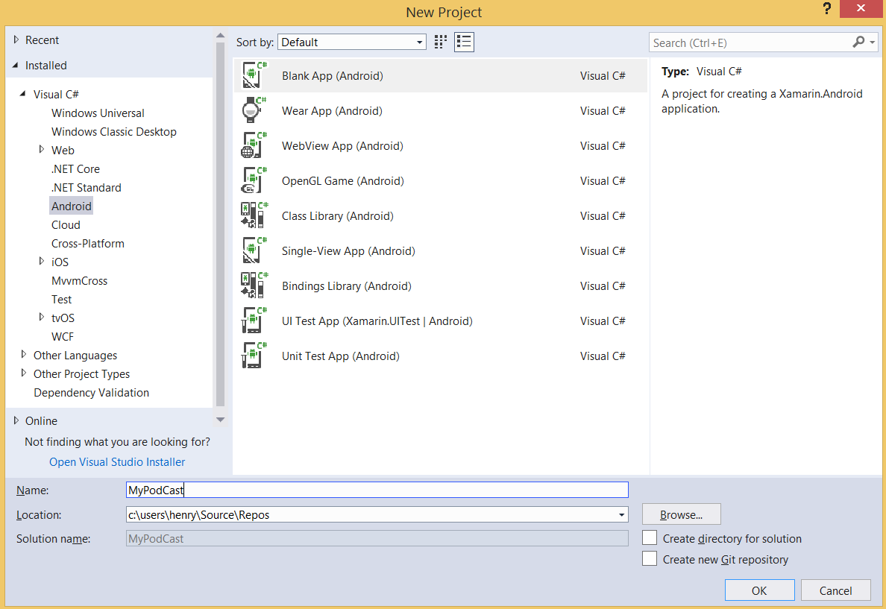The width and height of the screenshot is (886, 609).
Task: Select Bindings Library (Android) template text
Action: click(x=346, y=285)
